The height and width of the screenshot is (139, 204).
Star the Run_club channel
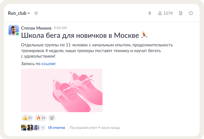point(36,13)
